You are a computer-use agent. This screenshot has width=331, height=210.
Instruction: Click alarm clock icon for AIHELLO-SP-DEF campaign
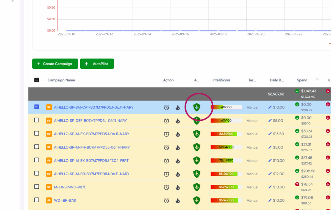pos(166,121)
